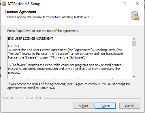Click the empty scrollbar track below thumb
Viewport: 145px width, 113px height.
pyautogui.click(x=134, y=60)
